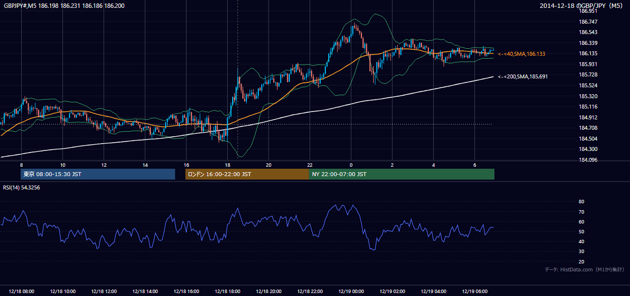Click the price axis label 185.728
The height and width of the screenshot is (296, 630).
[x=588, y=74]
